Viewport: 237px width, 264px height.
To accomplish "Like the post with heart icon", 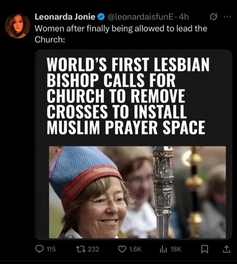I will pyautogui.click(x=122, y=249).
